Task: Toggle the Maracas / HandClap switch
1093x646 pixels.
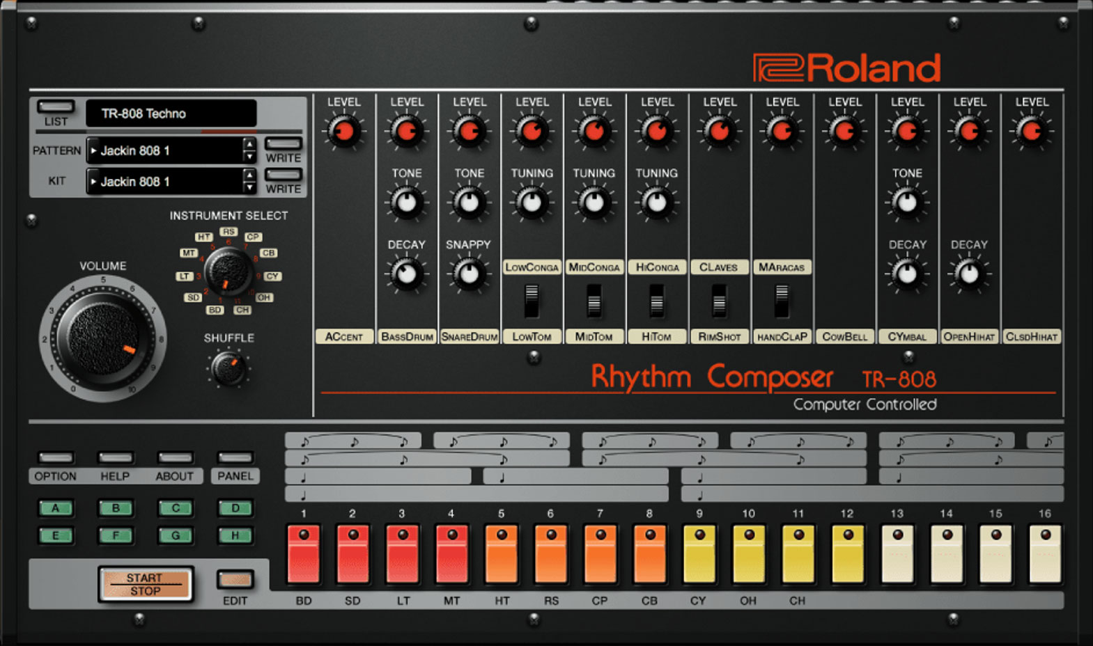Action: tap(782, 301)
